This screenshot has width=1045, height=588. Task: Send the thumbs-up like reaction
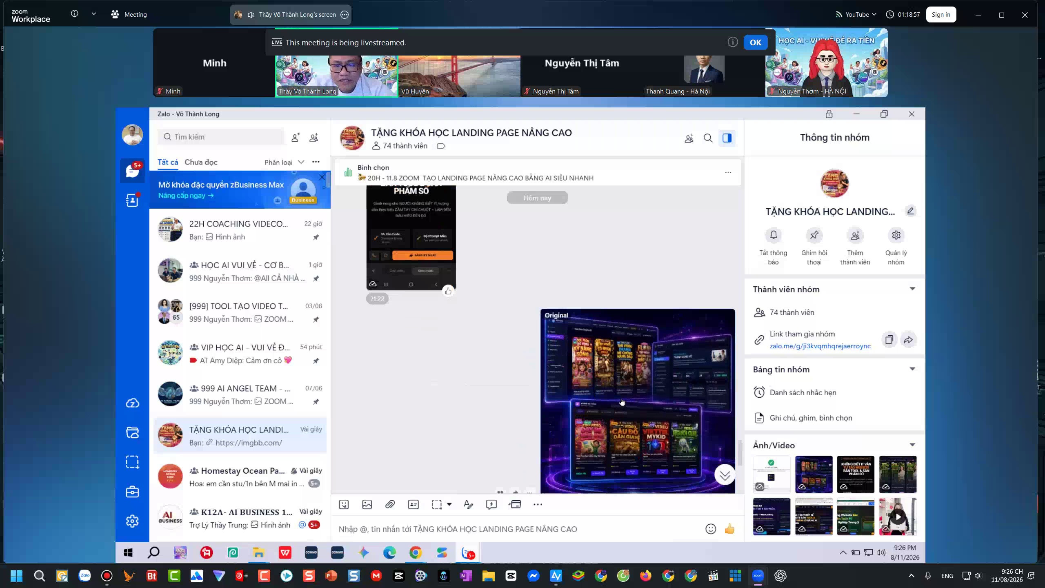[729, 529]
